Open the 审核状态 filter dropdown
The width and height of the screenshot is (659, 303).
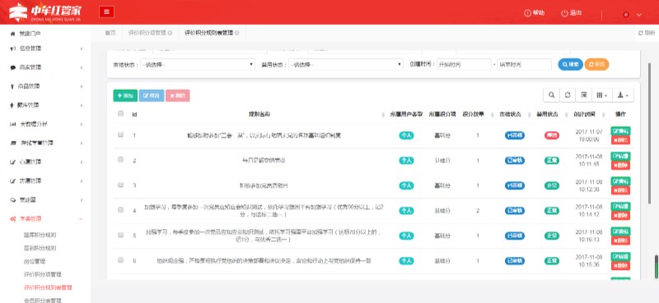(x=198, y=65)
